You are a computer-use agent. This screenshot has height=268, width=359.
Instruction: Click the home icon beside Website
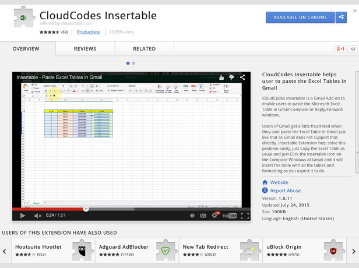(265, 182)
